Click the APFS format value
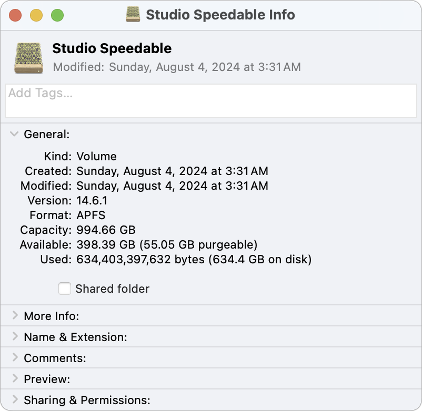 (x=91, y=215)
